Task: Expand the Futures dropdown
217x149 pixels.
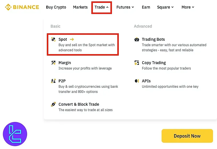Action: (x=125, y=7)
